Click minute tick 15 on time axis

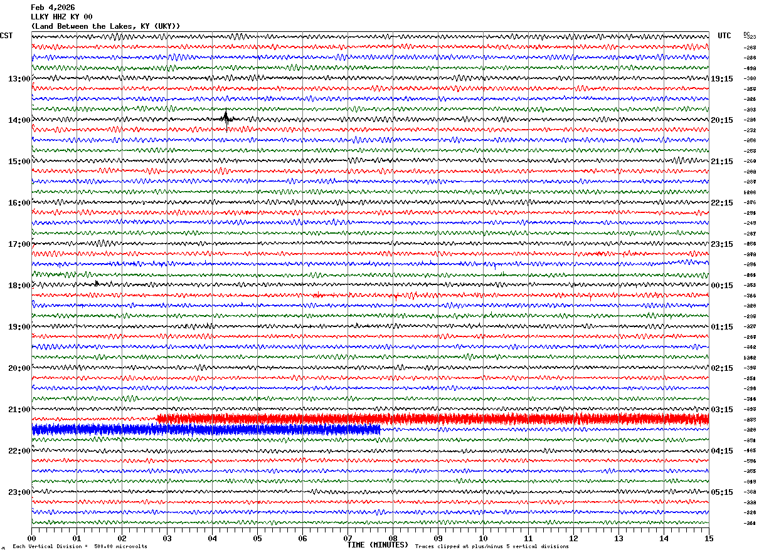[709, 538]
